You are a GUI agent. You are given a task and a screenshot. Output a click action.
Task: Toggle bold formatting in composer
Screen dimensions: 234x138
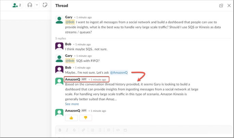[60, 130]
